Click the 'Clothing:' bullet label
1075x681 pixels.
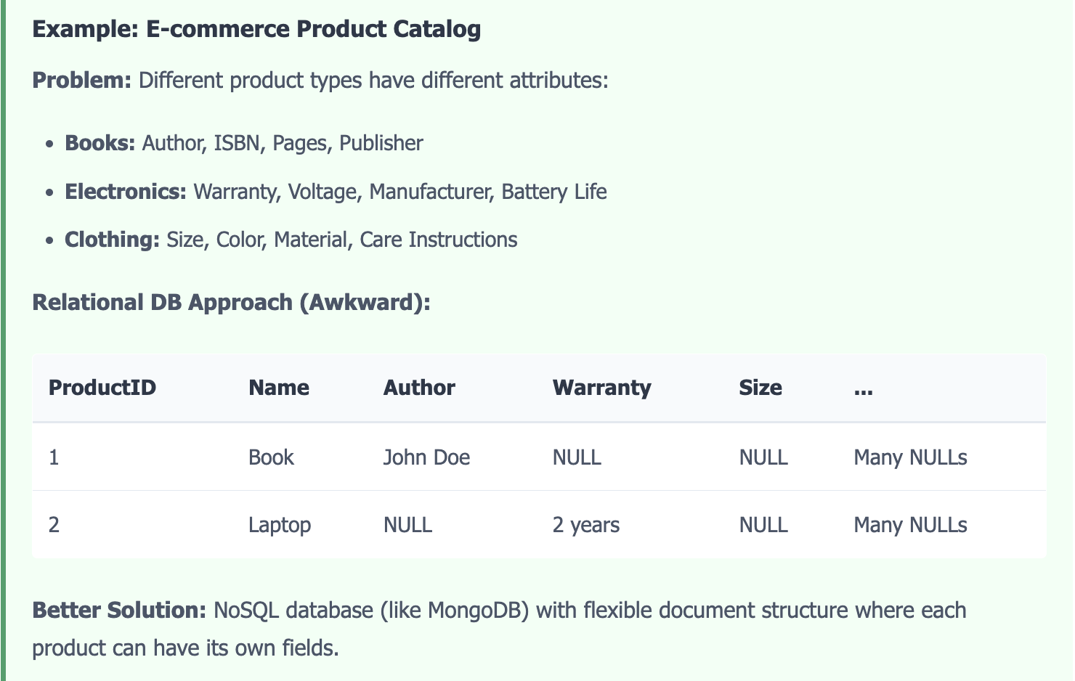tap(113, 240)
